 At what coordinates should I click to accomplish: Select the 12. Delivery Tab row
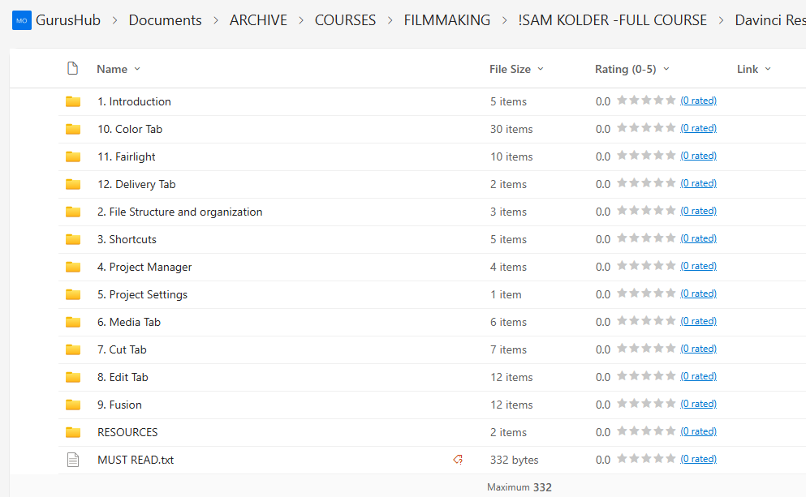click(325, 184)
